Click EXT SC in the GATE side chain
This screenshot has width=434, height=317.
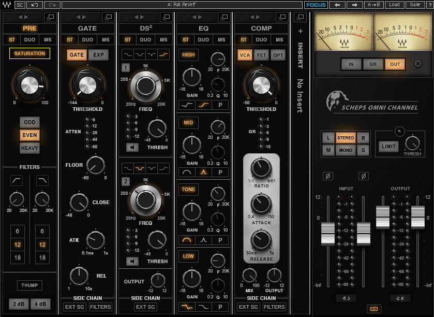tap(74, 307)
